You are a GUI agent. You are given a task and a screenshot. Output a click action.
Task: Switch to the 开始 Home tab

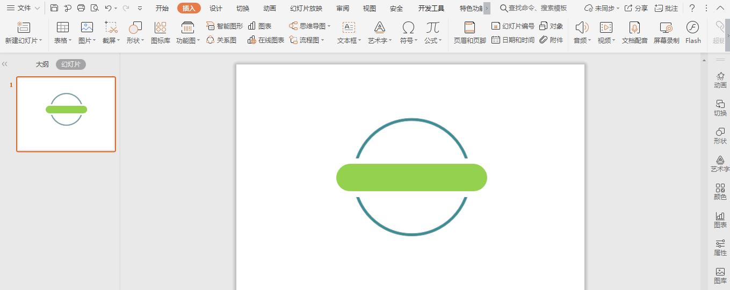pos(162,8)
